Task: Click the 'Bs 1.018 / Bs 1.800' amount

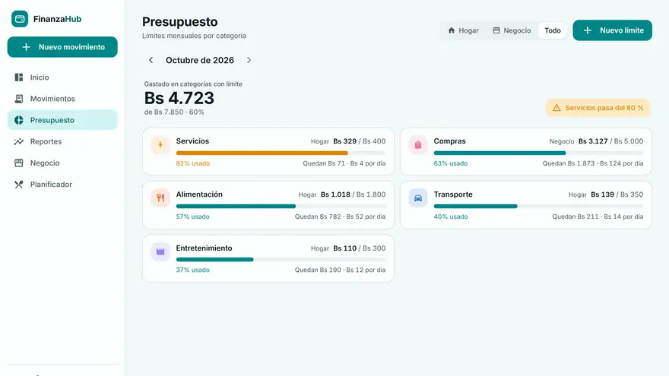Action: click(x=354, y=194)
